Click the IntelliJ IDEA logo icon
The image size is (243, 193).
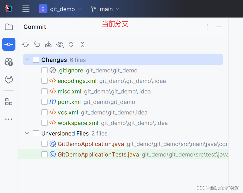pyautogui.click(x=9, y=9)
